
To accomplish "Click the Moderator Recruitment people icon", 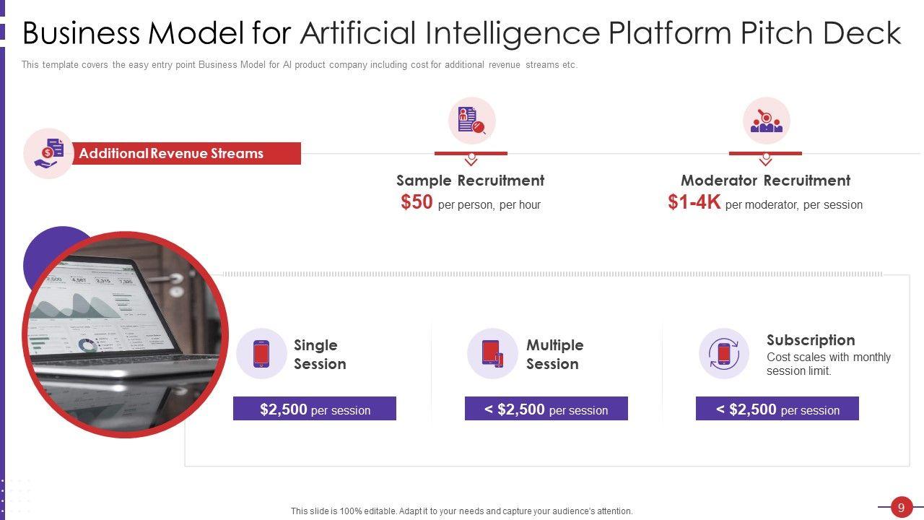I will click(766, 121).
